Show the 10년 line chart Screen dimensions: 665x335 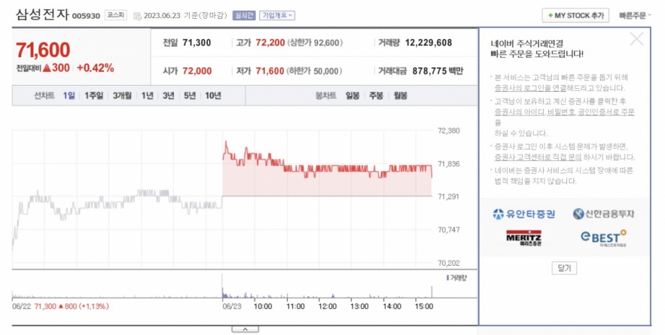[213, 95]
